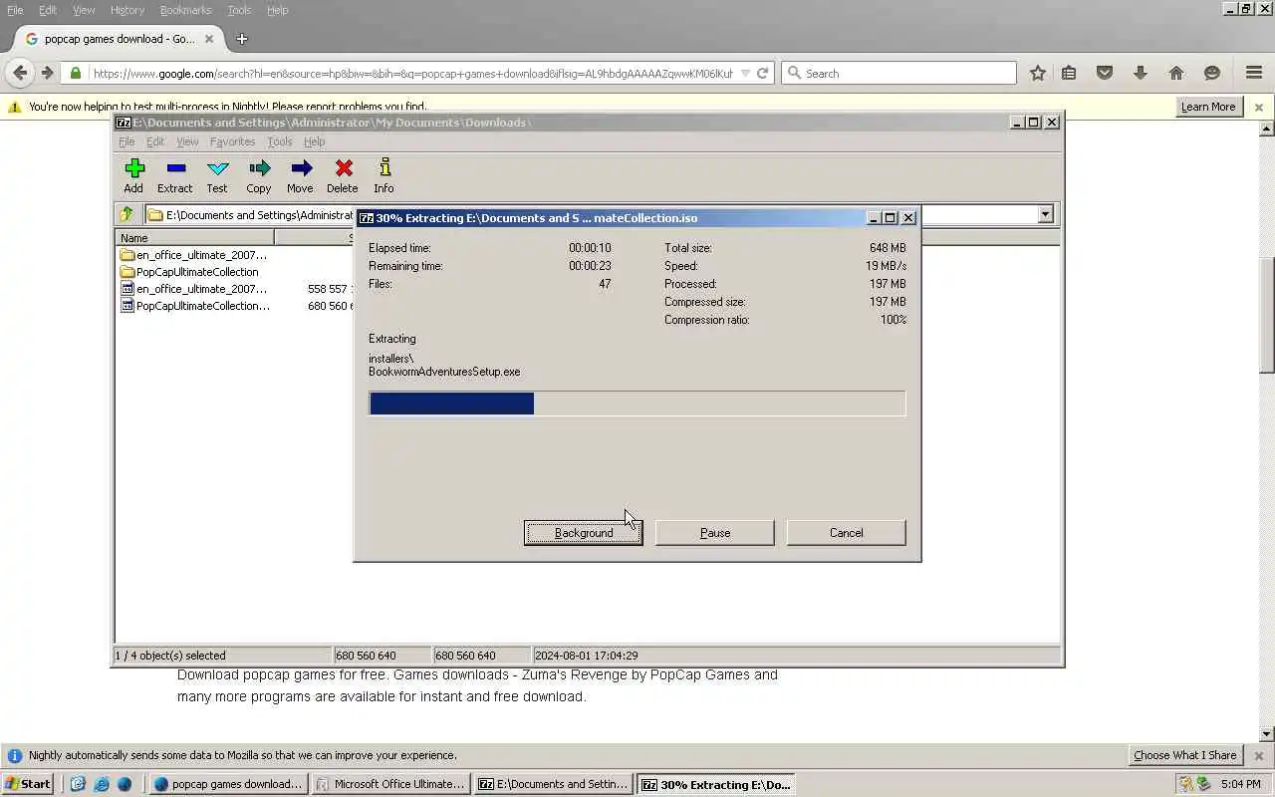Image resolution: width=1275 pixels, height=797 pixels.
Task: Click the Delete toolbar icon
Action: (343, 175)
